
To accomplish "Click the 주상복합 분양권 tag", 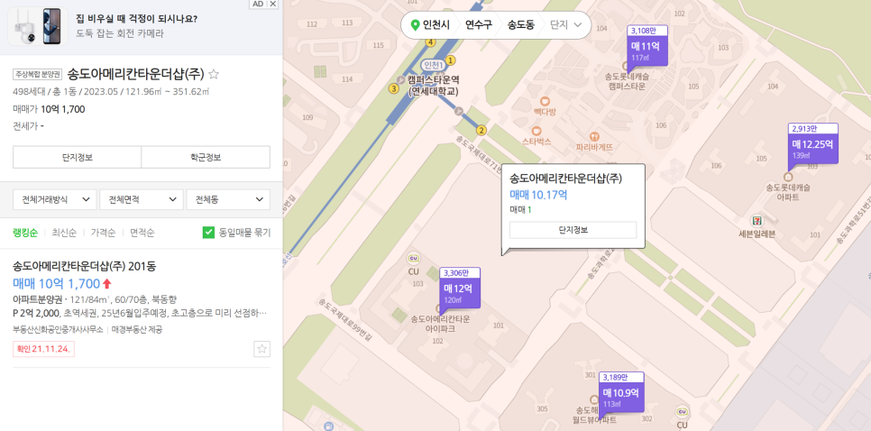I will pos(37,74).
